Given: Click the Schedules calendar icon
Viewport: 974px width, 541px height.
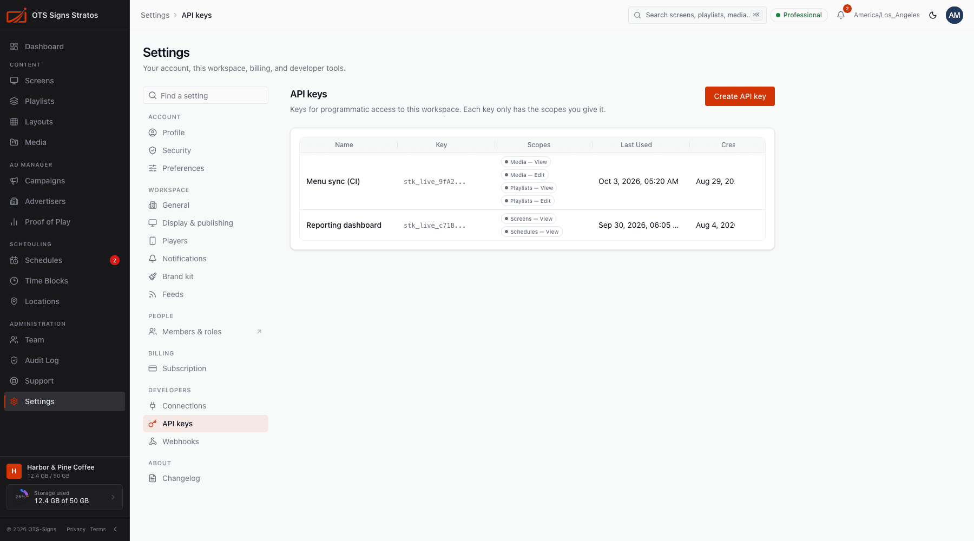Looking at the screenshot, I should (14, 260).
